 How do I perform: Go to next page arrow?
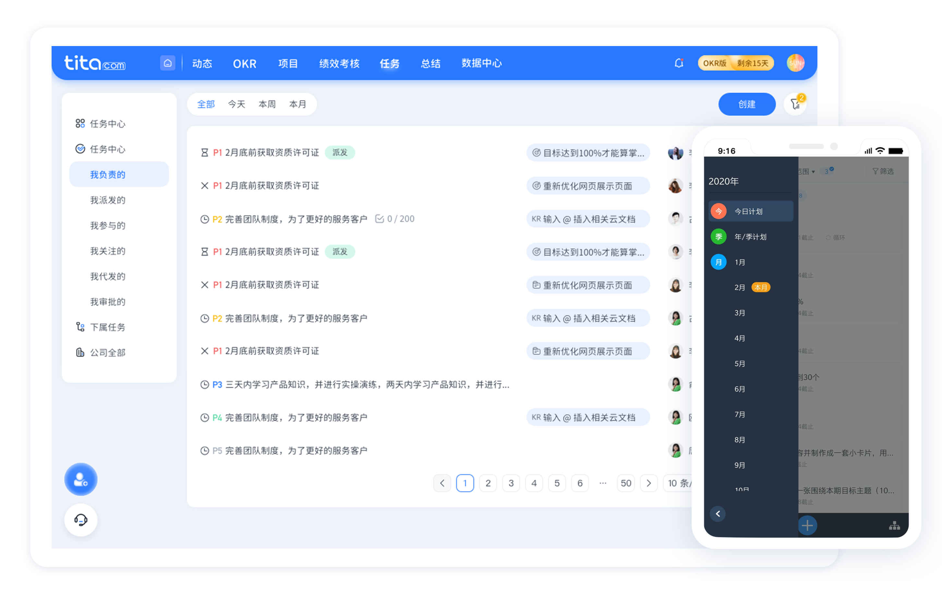(649, 483)
